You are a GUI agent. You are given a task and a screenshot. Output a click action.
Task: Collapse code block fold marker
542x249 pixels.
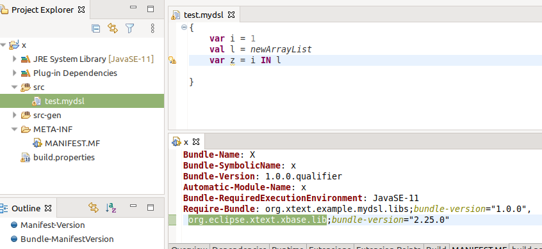[185, 27]
